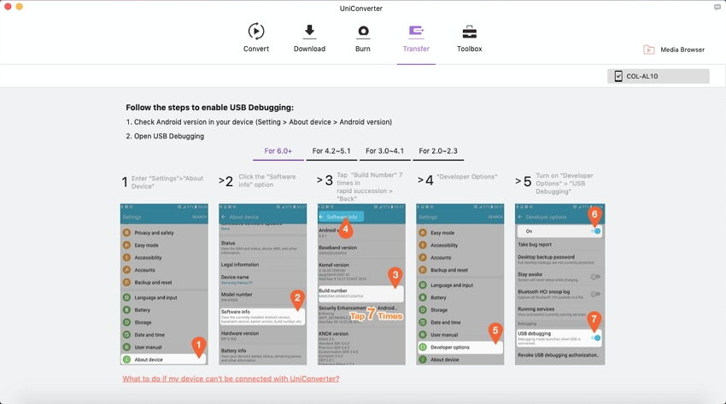Click the step 1 Settings phone screenshot
This screenshot has height=404, width=726.
164,284
